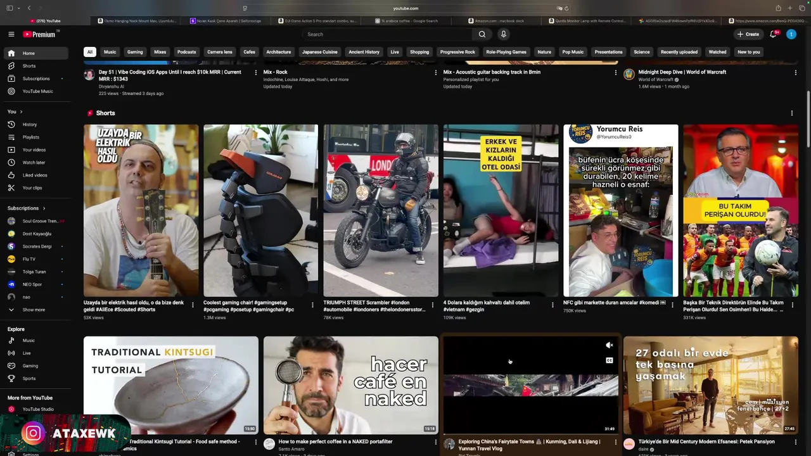The width and height of the screenshot is (811, 456).
Task: Expand Show more subscriptions
Action: [36, 310]
